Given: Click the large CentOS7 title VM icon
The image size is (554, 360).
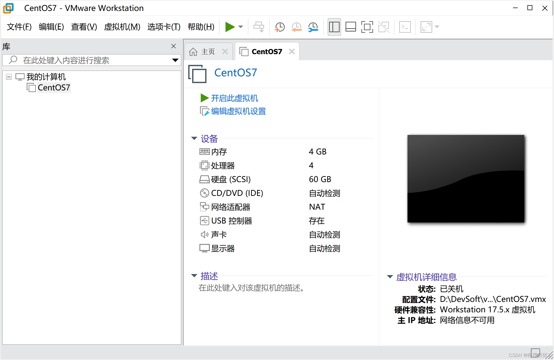Looking at the screenshot, I should [197, 74].
